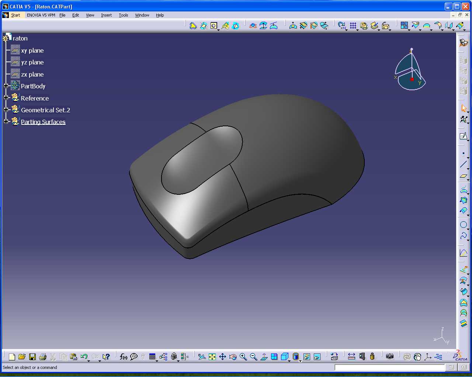Open the Edit menu
Screen dimensions: 472x377
point(76,15)
